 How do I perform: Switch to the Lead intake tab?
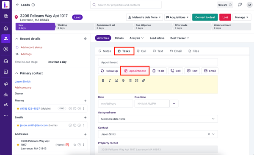[x=157, y=38]
